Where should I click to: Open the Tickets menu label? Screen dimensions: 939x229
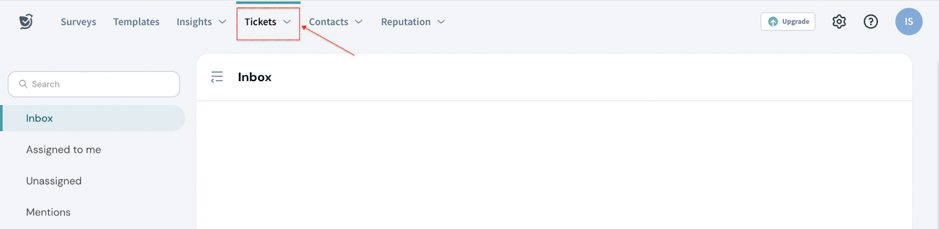tap(261, 22)
